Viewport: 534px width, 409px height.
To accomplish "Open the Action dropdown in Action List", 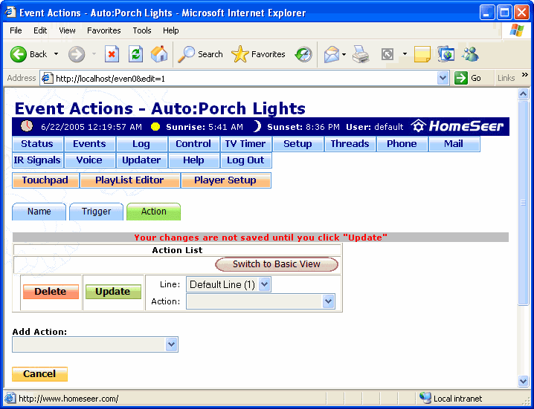I will pyautogui.click(x=260, y=301).
